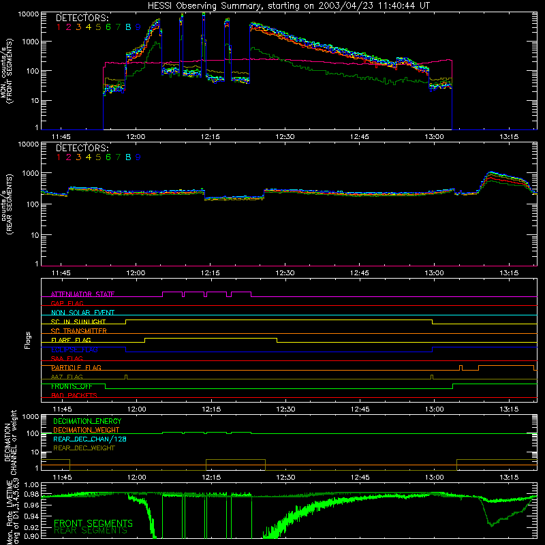Click the DECIMATION CHANNEL or weight axis title
The height and width of the screenshot is (545, 545).
pos(10,442)
